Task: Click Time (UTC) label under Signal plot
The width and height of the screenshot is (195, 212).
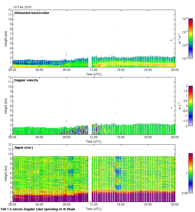Action: point(94,209)
